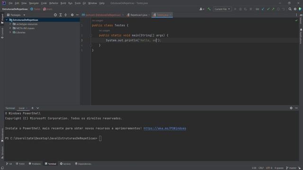Click Collapse All in Project panel
Screen dimensions: 303x170
click(x=66, y=15)
